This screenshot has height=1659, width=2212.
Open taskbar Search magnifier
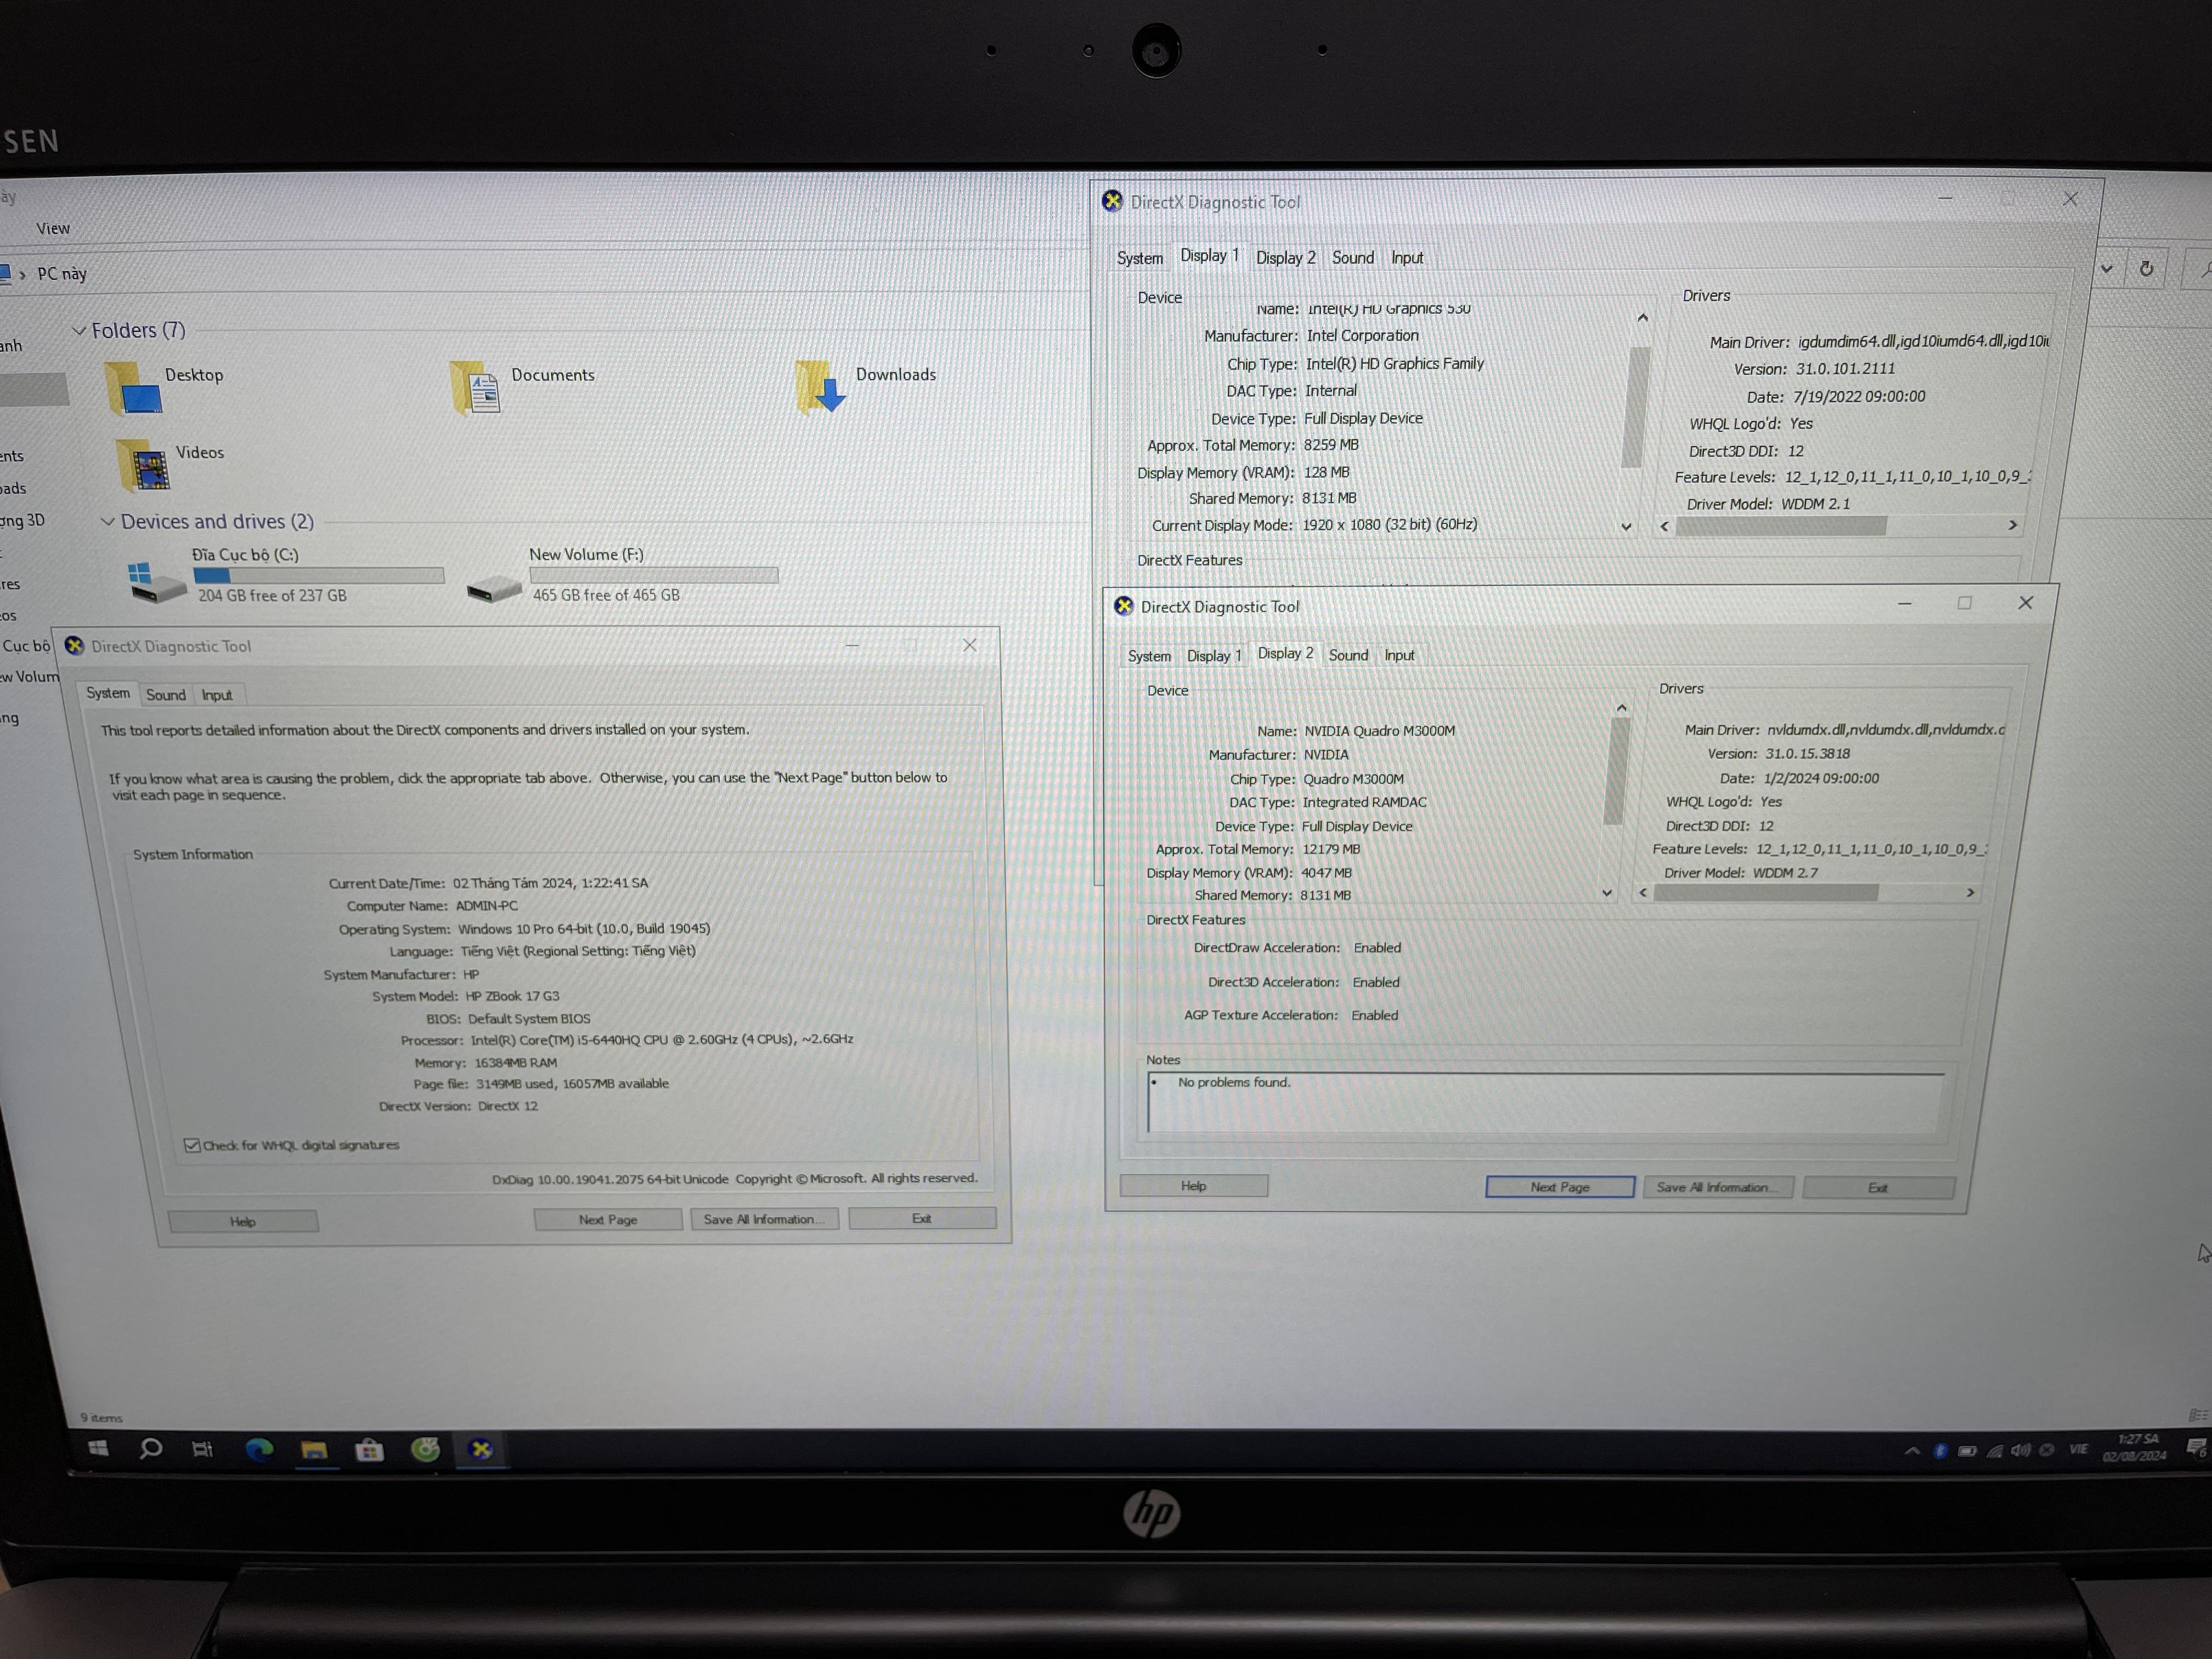[x=151, y=1449]
